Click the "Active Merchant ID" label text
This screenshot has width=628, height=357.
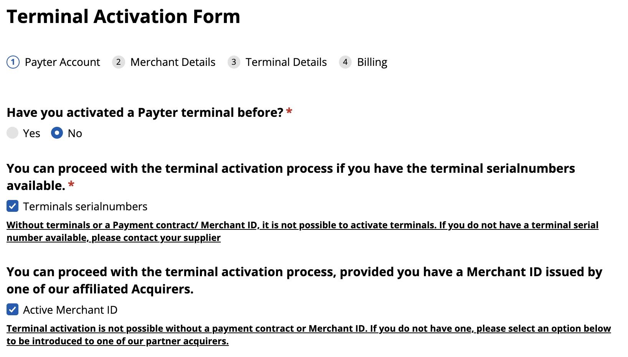(x=70, y=310)
